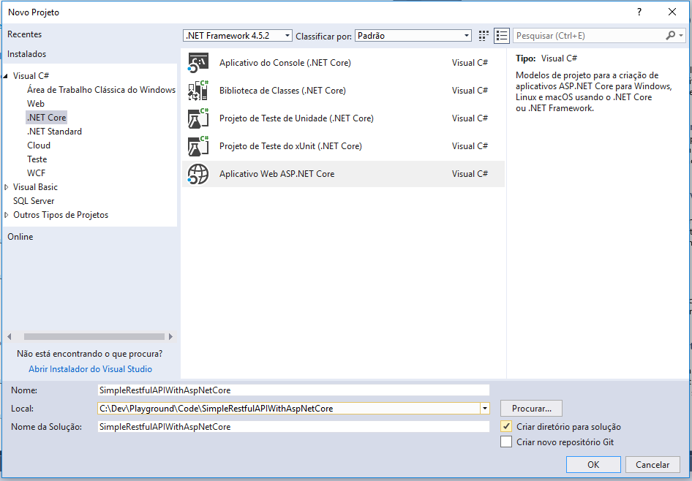Viewport: 692px width, 481px height.
Task: Select the Teste category
Action: click(37, 159)
